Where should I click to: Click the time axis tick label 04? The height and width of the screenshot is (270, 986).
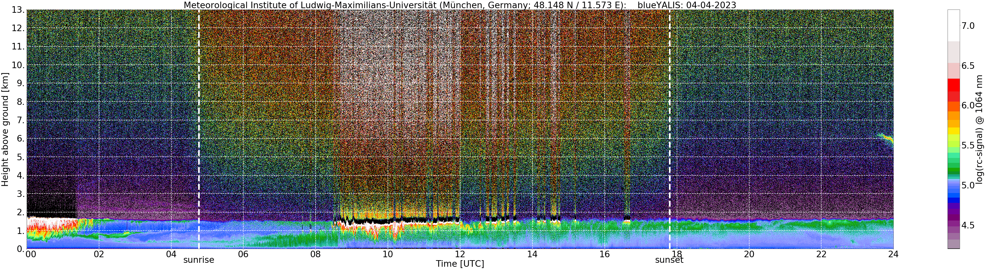171,254
